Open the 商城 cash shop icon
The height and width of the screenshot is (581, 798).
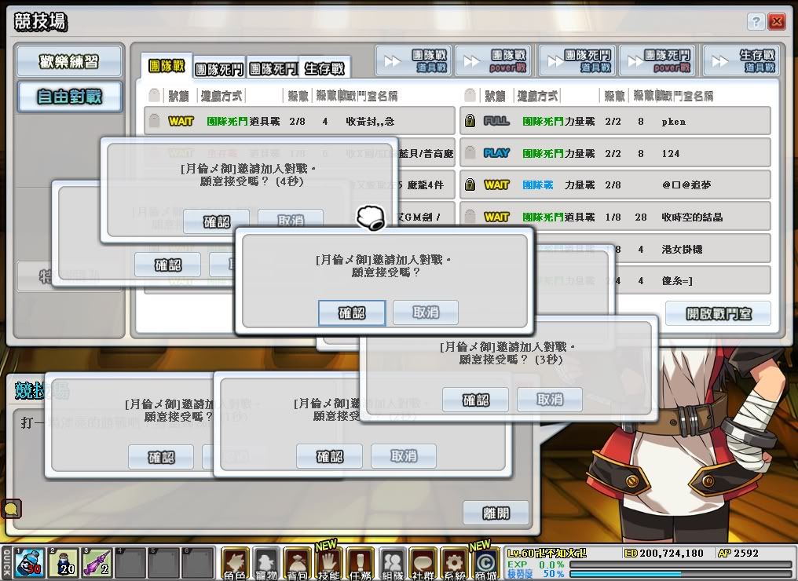486,564
